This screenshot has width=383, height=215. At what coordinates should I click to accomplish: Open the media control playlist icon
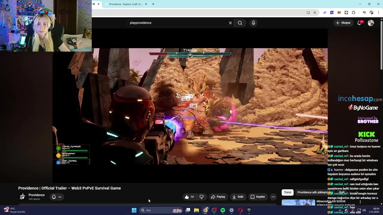364,13
